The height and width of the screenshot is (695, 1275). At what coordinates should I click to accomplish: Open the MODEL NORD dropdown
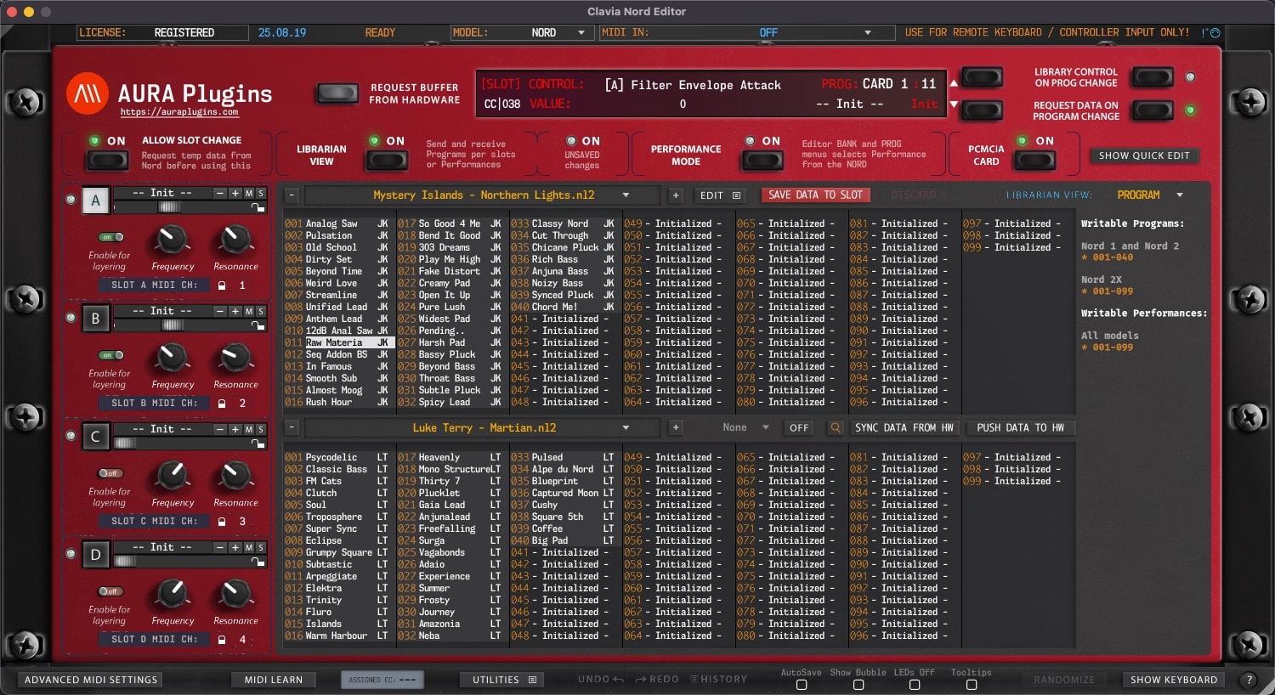(523, 32)
